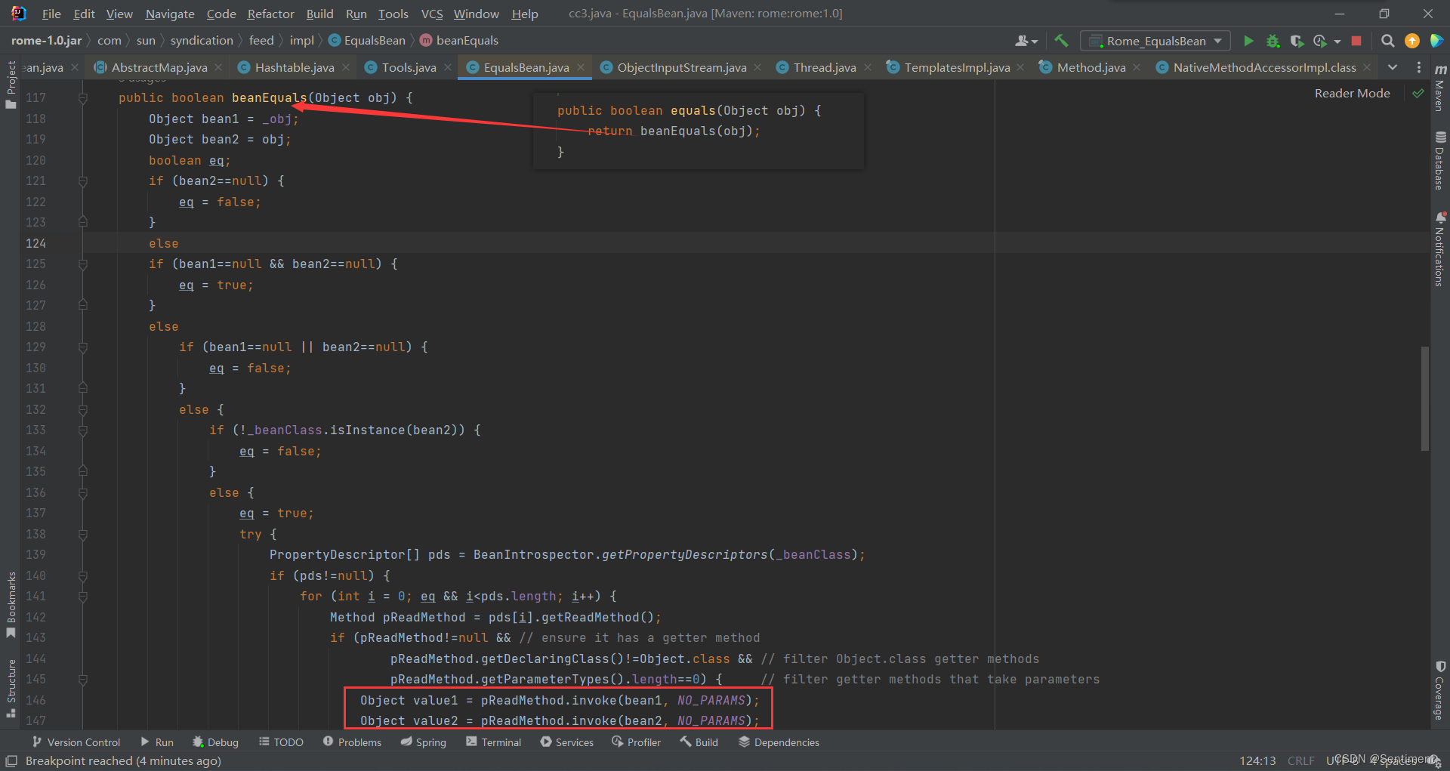Open the VCS menu
The height and width of the screenshot is (771, 1450).
tap(432, 14)
